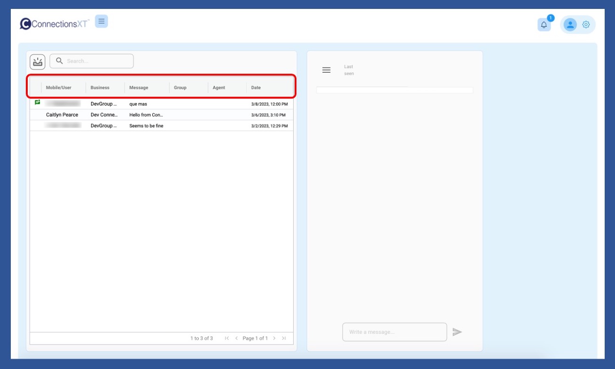The height and width of the screenshot is (369, 615).
Task: Sort by the Date column header
Action: 256,88
